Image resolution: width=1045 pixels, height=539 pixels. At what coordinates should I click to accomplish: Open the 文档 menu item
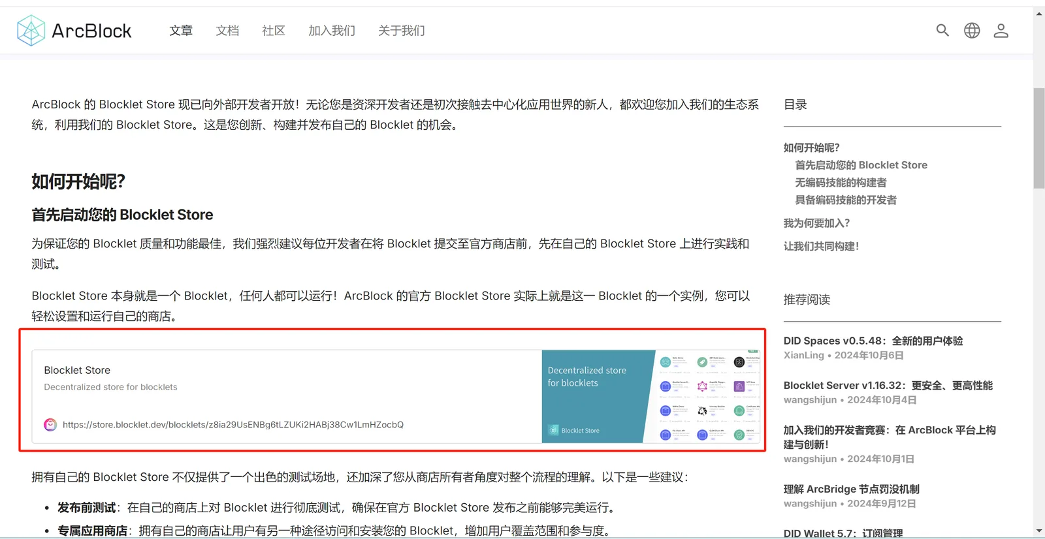coord(227,31)
